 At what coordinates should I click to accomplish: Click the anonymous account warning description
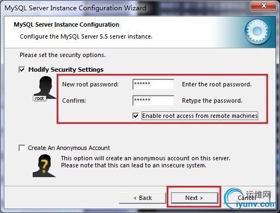click(145, 162)
